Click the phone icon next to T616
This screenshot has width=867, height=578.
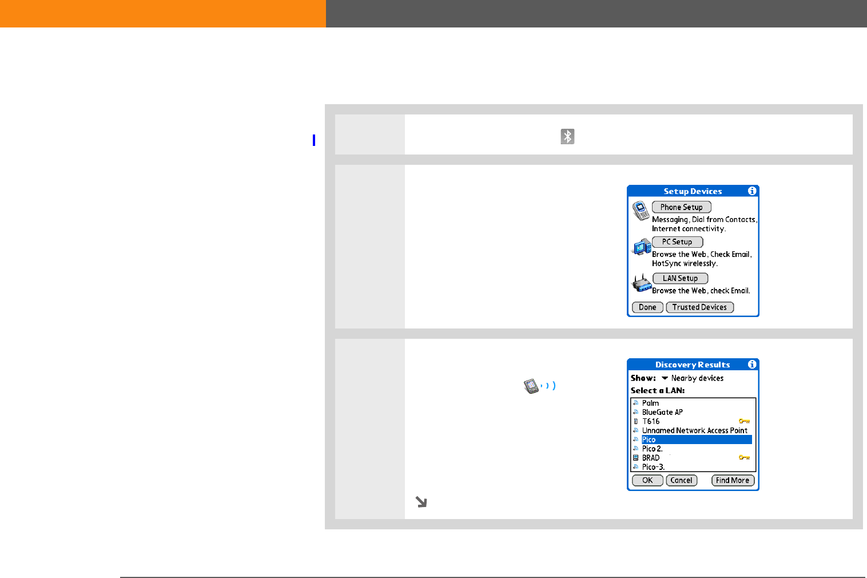point(635,421)
